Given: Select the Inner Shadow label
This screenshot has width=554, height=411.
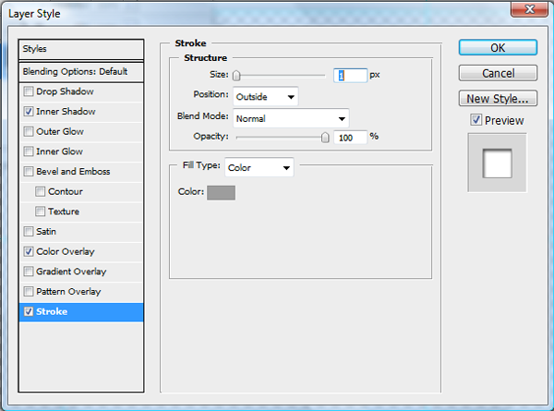Looking at the screenshot, I should (66, 112).
